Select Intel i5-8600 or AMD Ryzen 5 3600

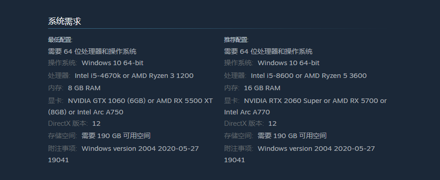309,76
